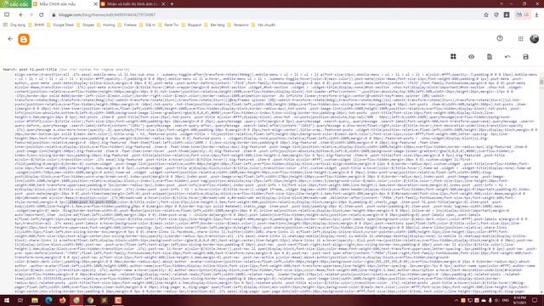Image resolution: width=544 pixels, height=306 pixels.
Task: Open the Windows notification center
Action: point(535,300)
